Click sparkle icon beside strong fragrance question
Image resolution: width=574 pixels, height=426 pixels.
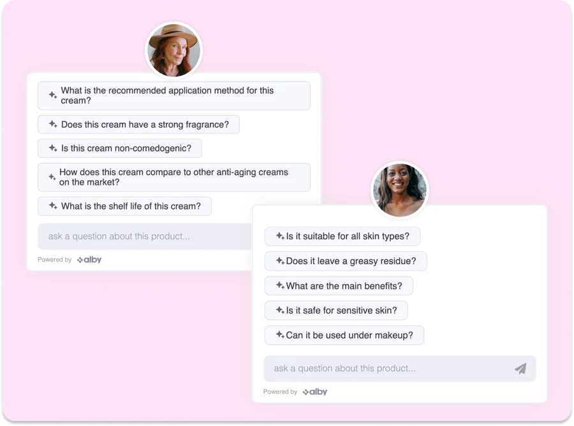click(53, 124)
